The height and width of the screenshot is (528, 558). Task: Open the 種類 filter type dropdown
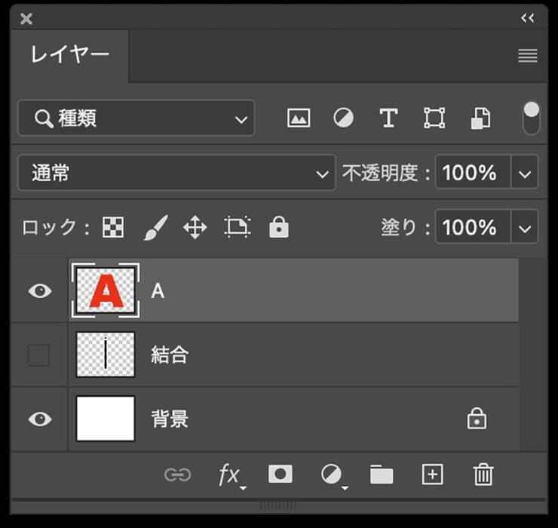(136, 118)
